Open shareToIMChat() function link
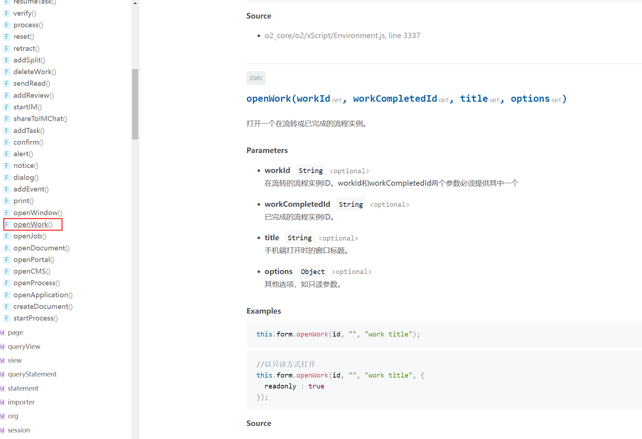 40,119
